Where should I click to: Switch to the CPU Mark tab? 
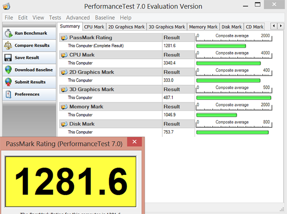[x=94, y=27]
